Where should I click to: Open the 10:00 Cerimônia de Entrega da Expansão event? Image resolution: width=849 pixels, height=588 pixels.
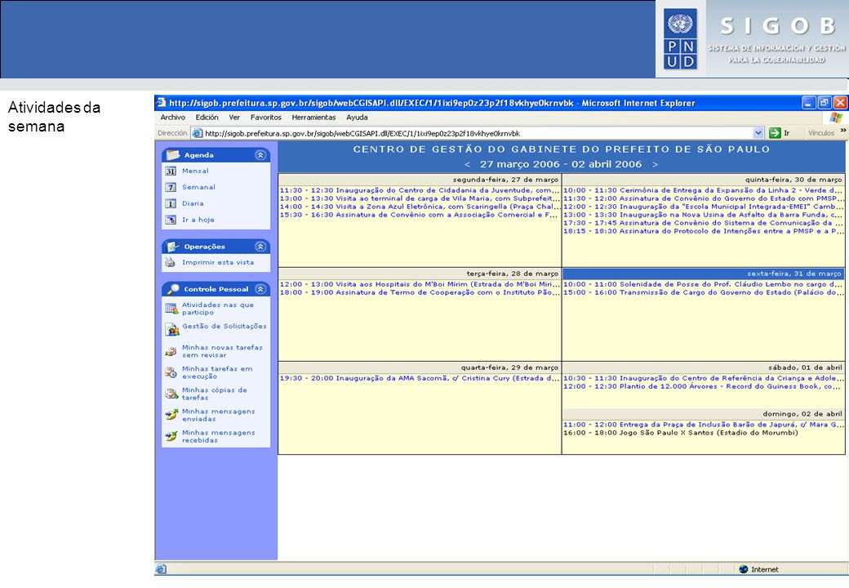tap(703, 190)
